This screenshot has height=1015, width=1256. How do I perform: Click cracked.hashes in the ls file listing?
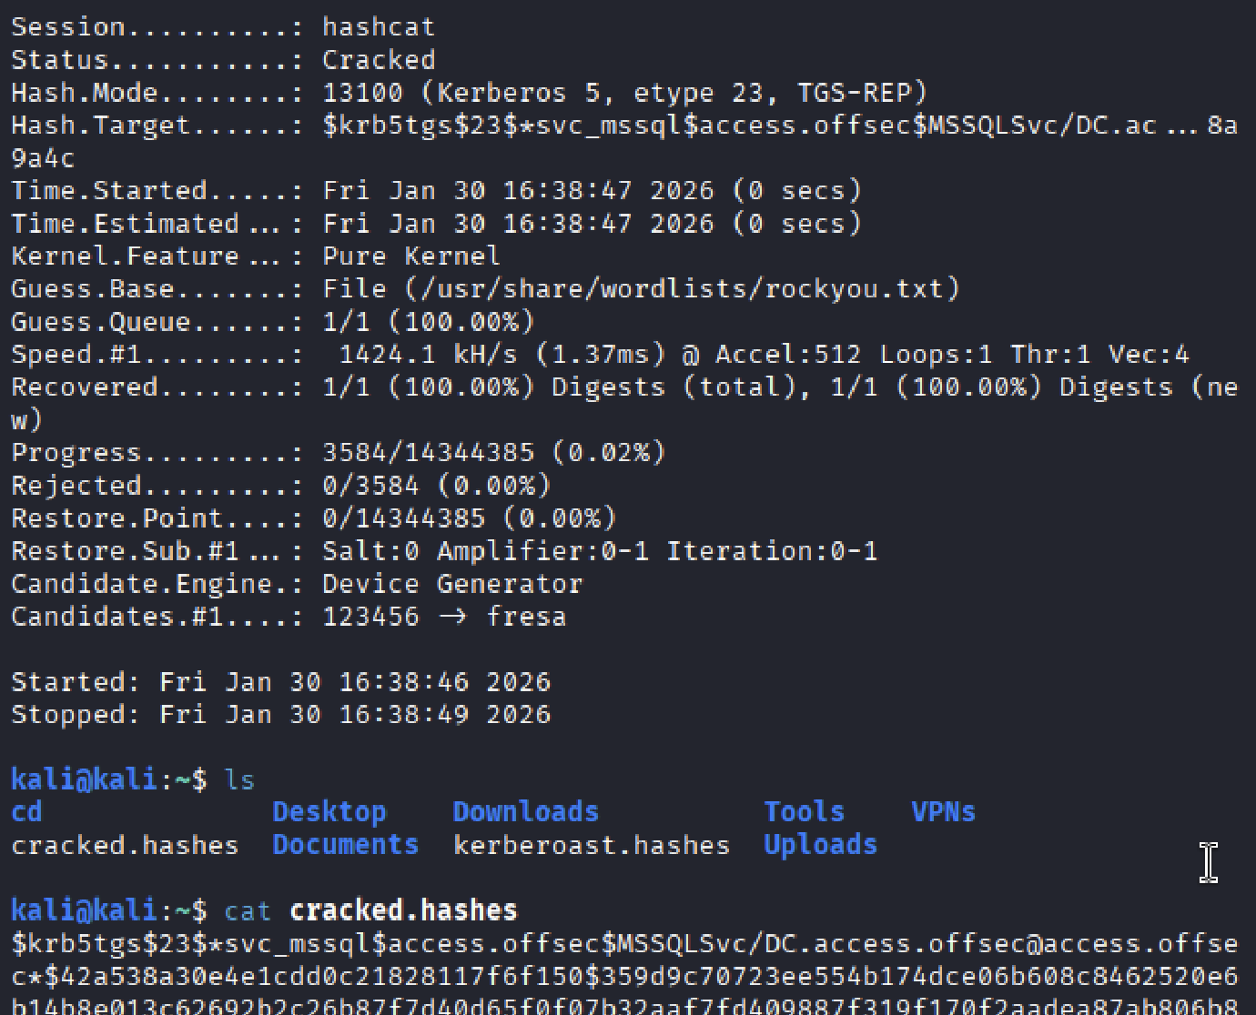click(x=125, y=845)
